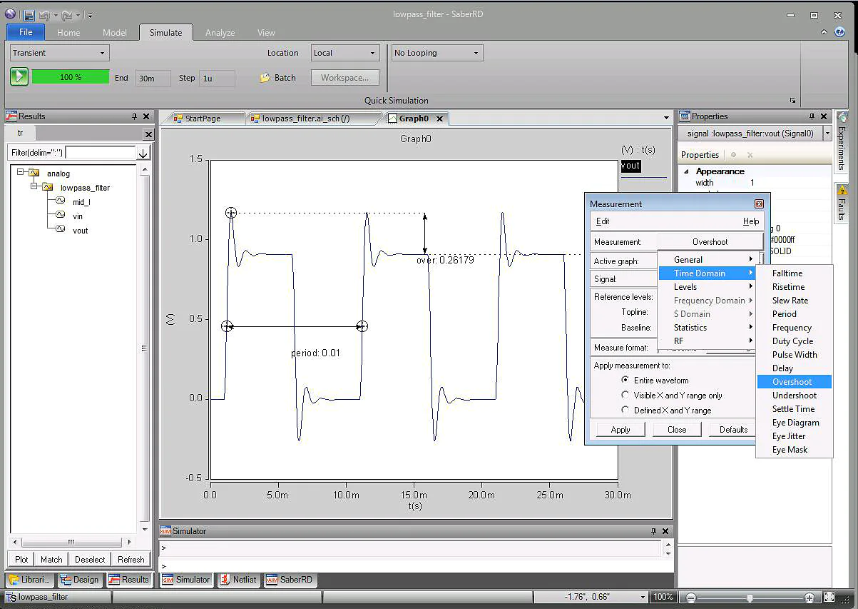The width and height of the screenshot is (858, 609).
Task: Click the Deselect button in Results
Action: [x=90, y=560]
